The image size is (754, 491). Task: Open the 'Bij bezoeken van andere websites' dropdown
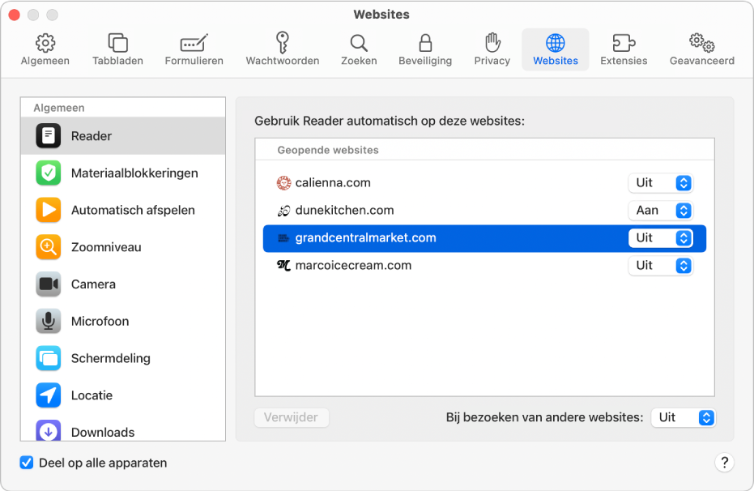pos(684,417)
